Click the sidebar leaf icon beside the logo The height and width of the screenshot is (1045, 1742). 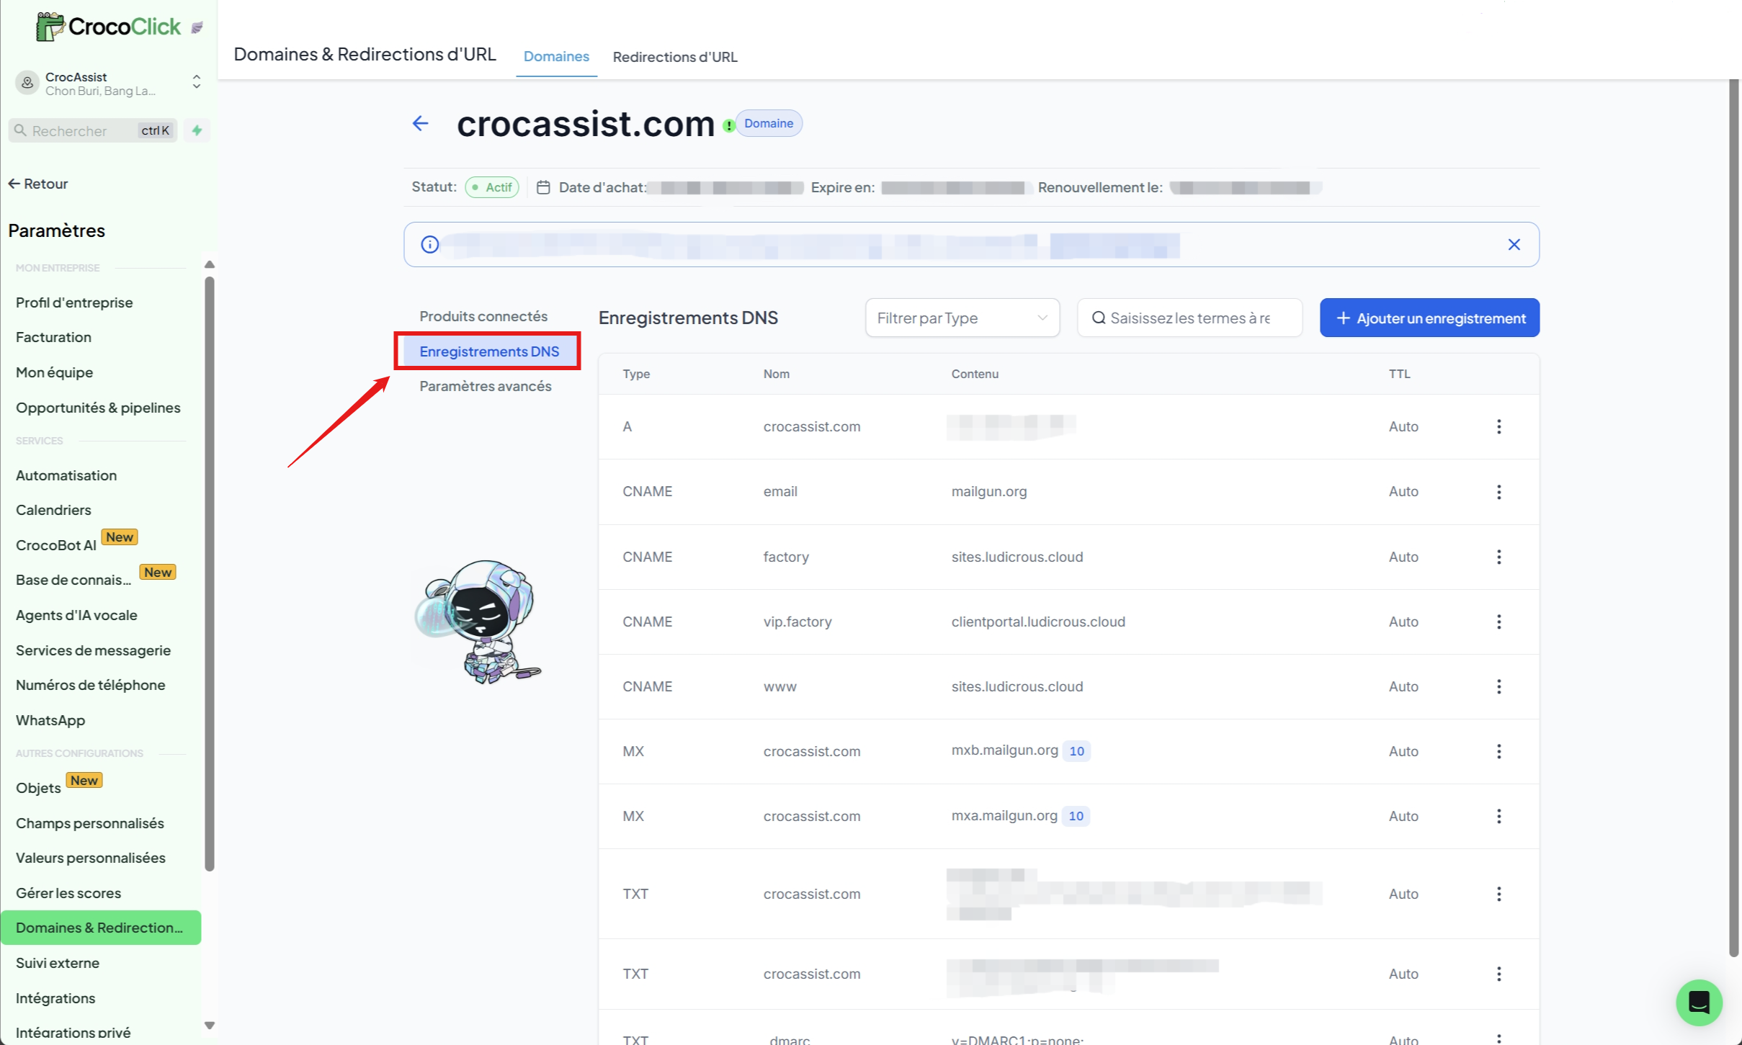coord(197,28)
